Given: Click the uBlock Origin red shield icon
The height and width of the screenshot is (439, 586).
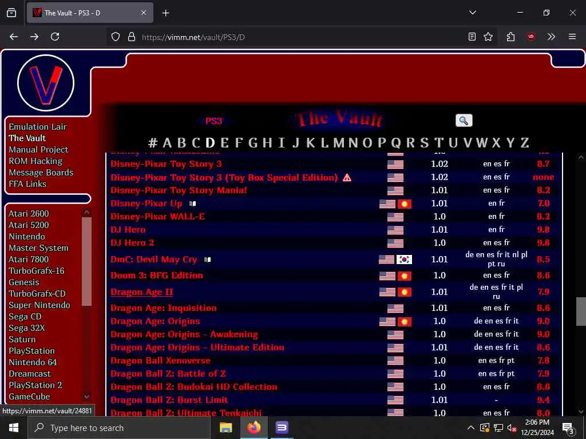Looking at the screenshot, I should coord(530,37).
